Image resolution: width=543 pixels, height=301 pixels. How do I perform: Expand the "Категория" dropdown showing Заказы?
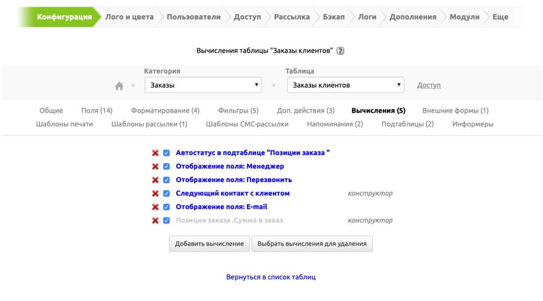pyautogui.click(x=204, y=85)
